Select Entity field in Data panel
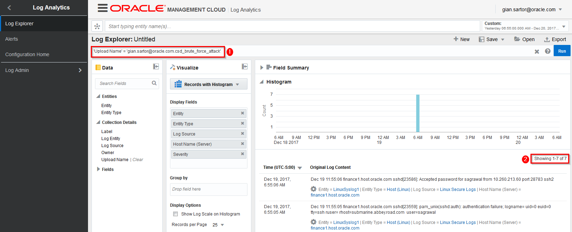 coord(106,105)
